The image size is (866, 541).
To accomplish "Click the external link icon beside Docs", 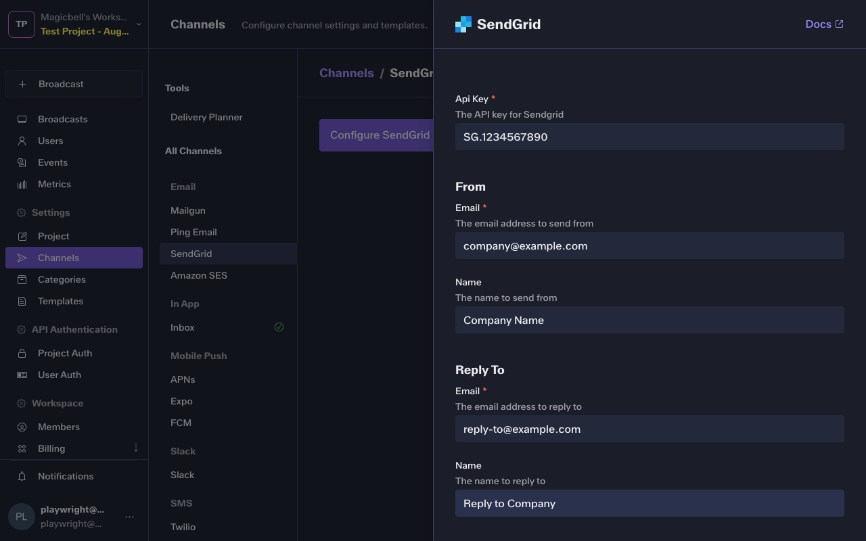I will [840, 24].
